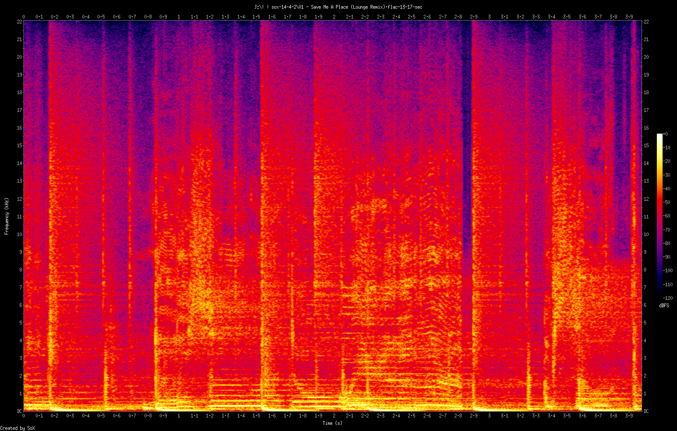Viewport: 677px width, 431px height.
Task: Click the '-120' value on the dBFS scale
Action: coord(668,298)
